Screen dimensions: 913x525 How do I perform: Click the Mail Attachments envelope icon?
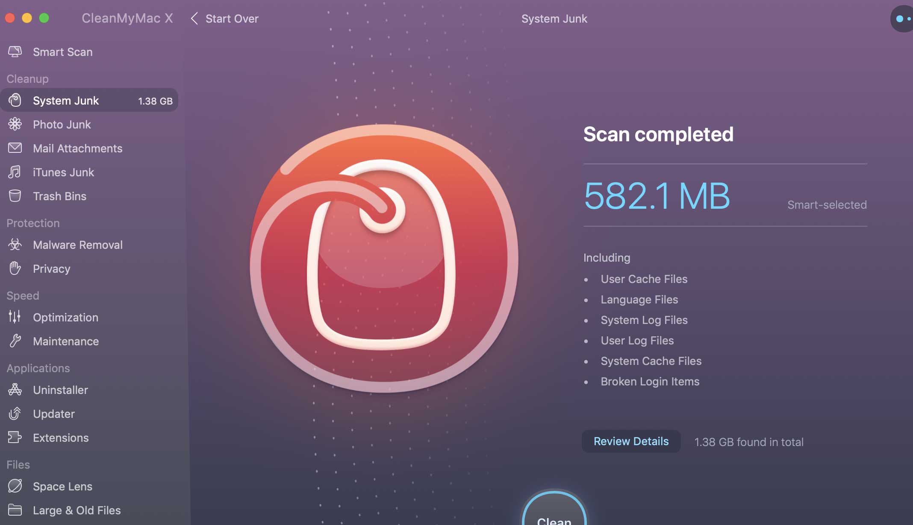click(x=15, y=148)
